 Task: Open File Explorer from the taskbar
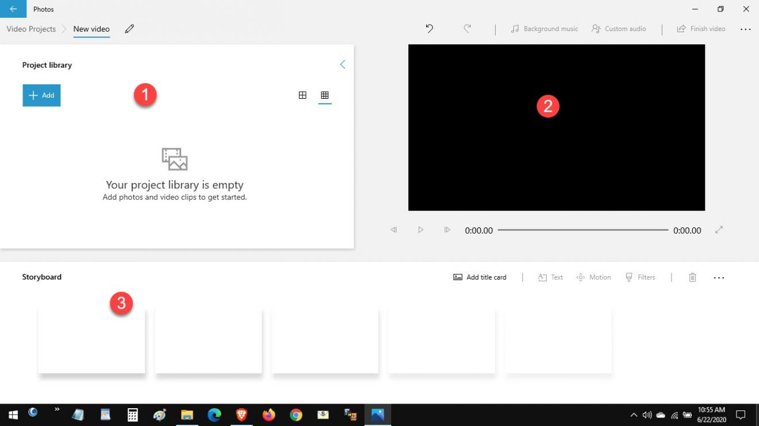[187, 415]
